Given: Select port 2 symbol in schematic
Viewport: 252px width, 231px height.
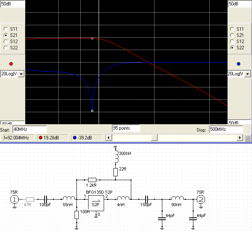Looking at the screenshot, I should pos(201,199).
